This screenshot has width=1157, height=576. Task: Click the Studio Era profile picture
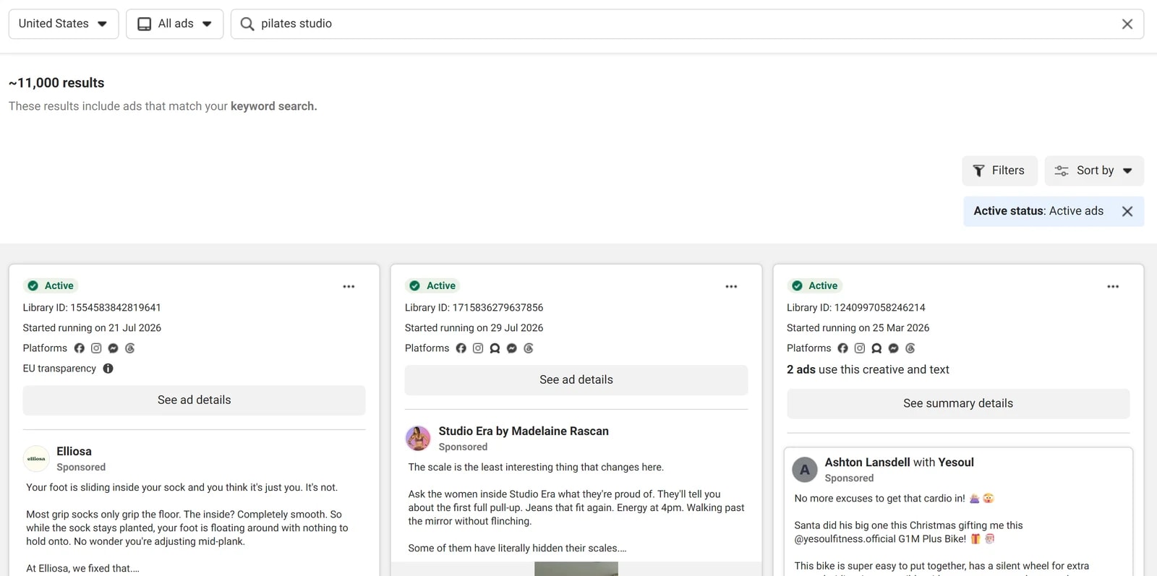(418, 439)
